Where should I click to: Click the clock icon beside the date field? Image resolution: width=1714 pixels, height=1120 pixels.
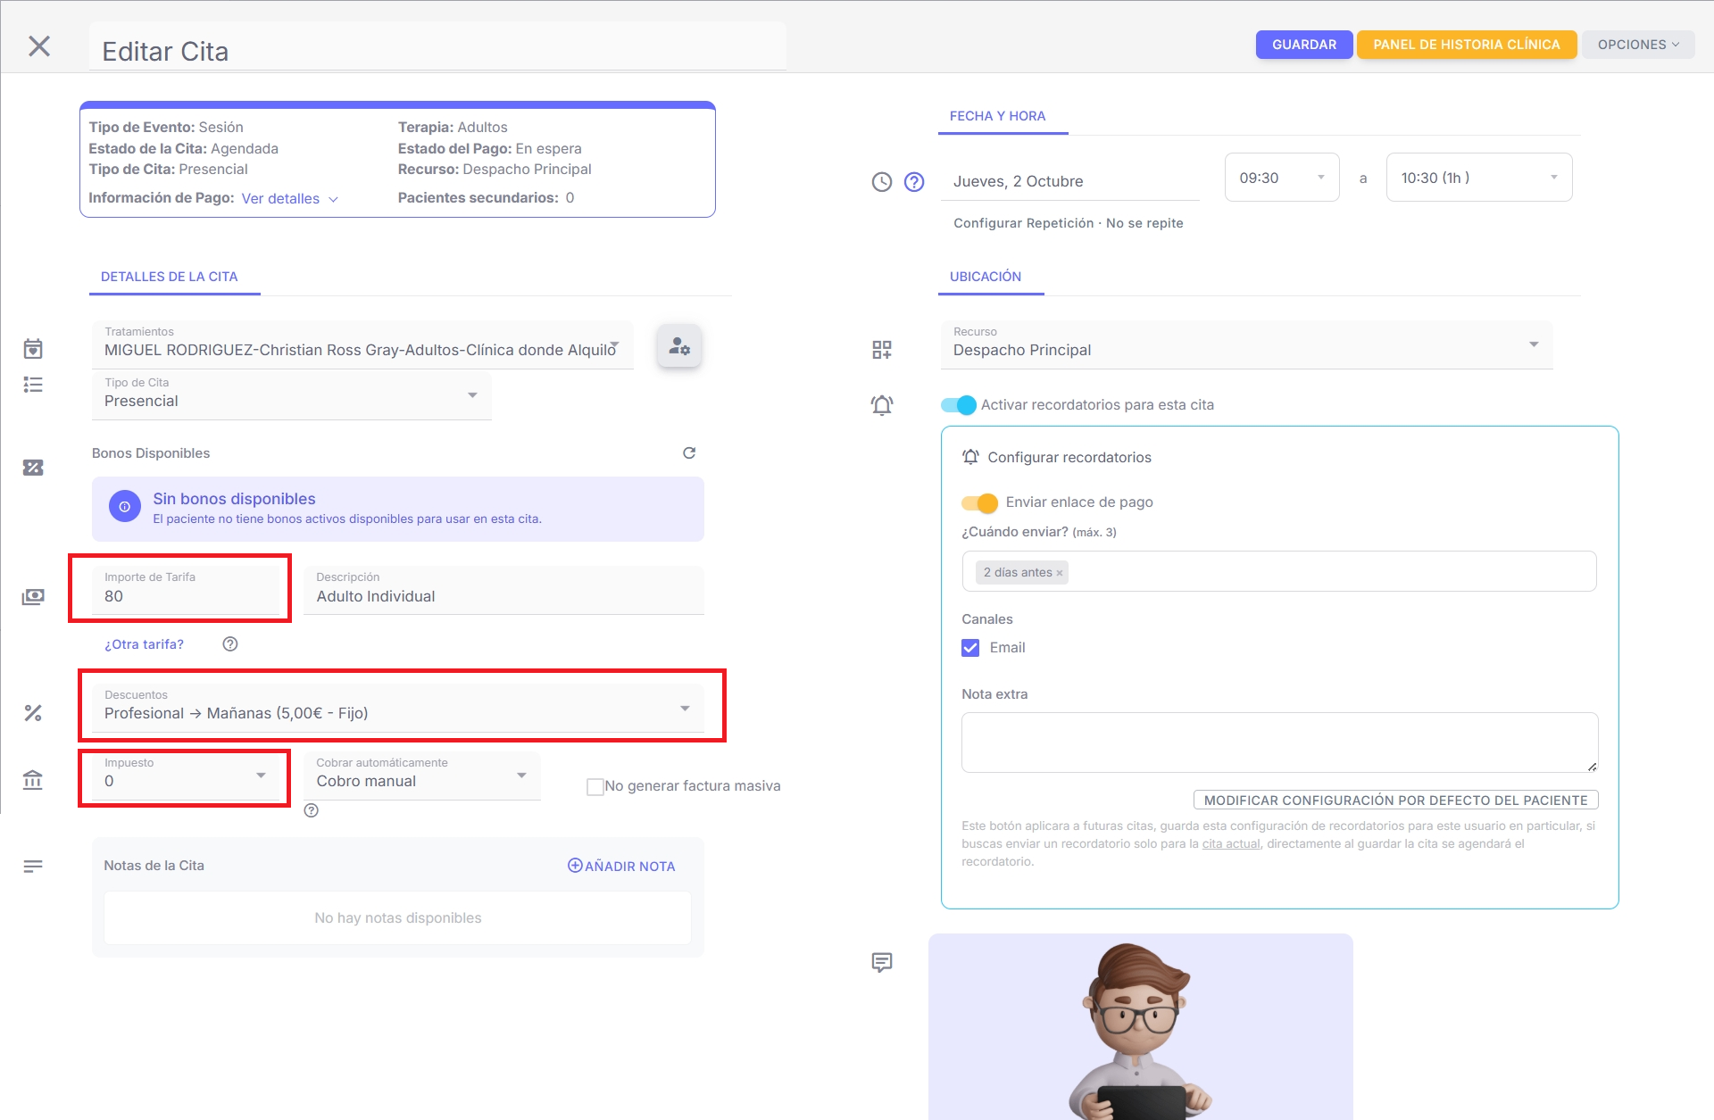click(x=882, y=181)
